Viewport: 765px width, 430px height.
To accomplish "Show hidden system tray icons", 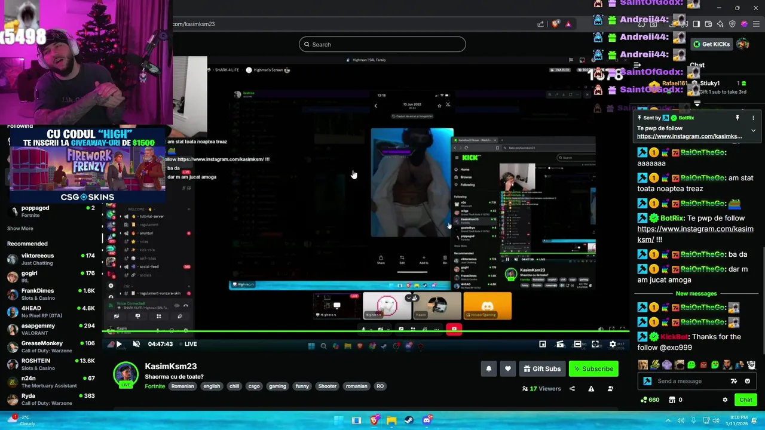I will tap(668, 420).
